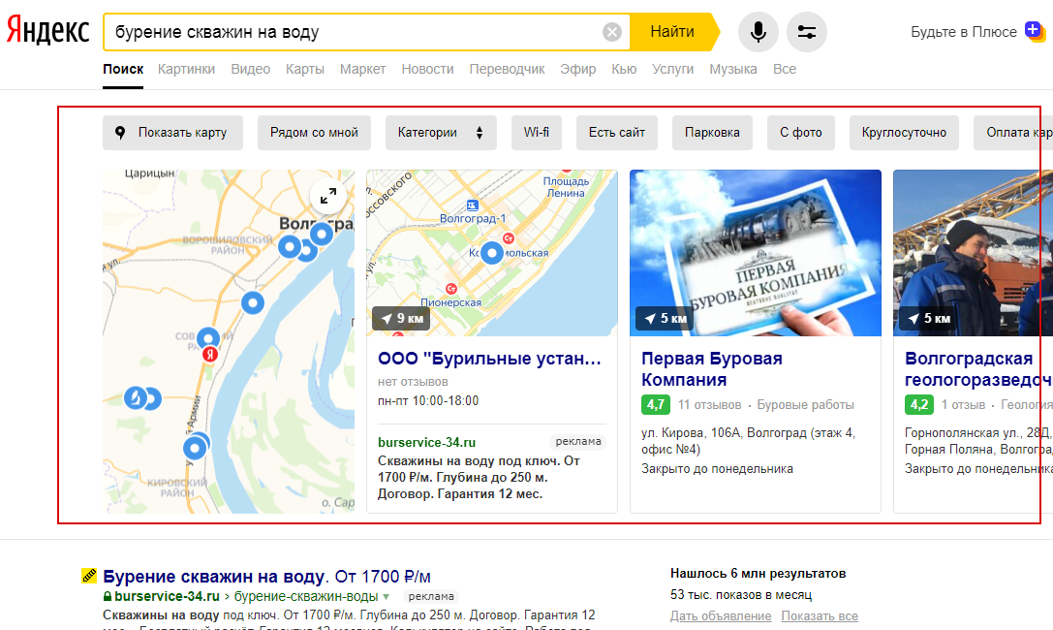The width and height of the screenshot is (1053, 630).
Task: Click the Волгоград overview map thumbnail
Action: coord(229,341)
